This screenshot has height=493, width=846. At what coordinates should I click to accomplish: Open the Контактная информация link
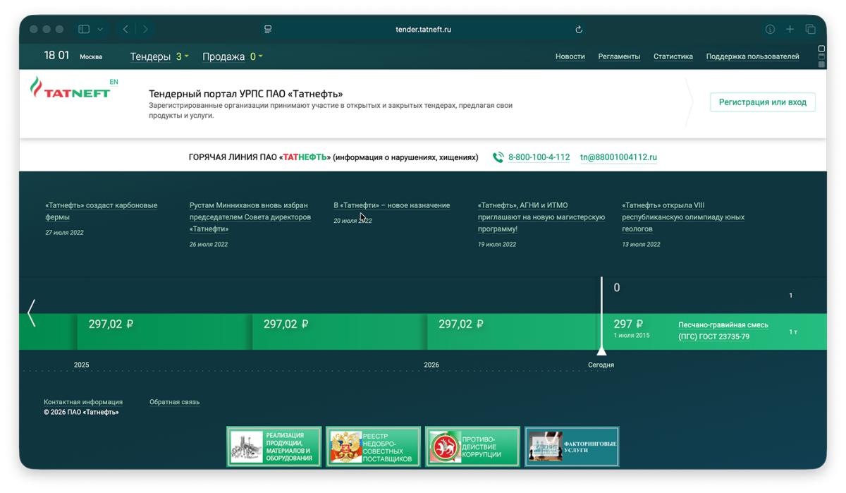tap(83, 402)
